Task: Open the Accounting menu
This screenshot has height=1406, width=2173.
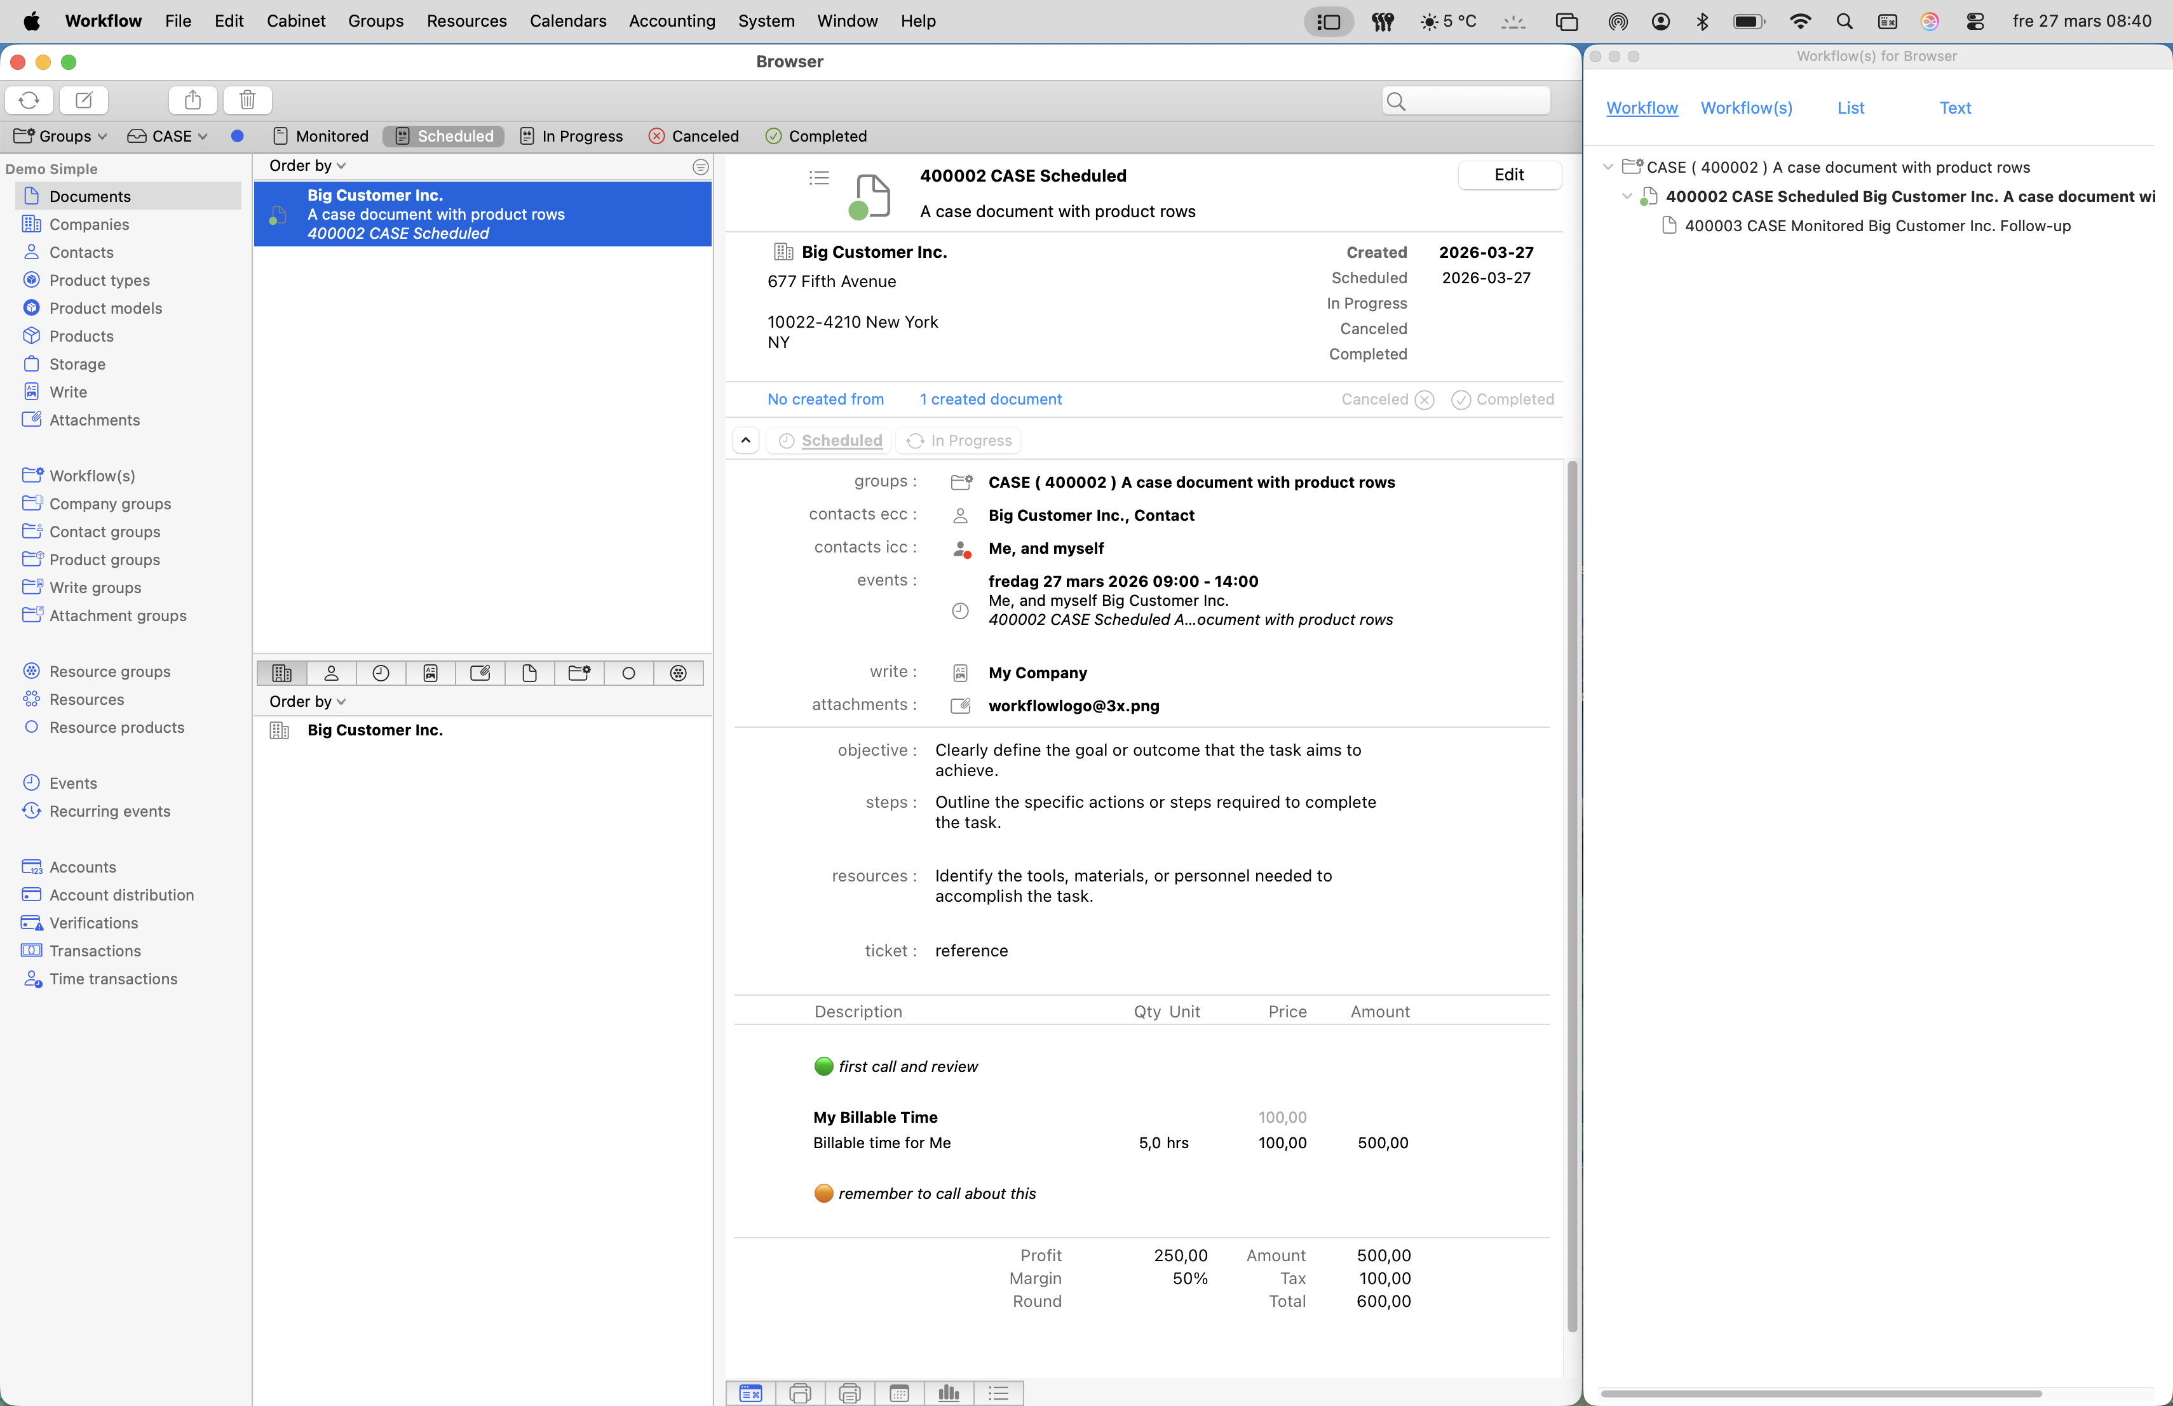Action: click(671, 21)
